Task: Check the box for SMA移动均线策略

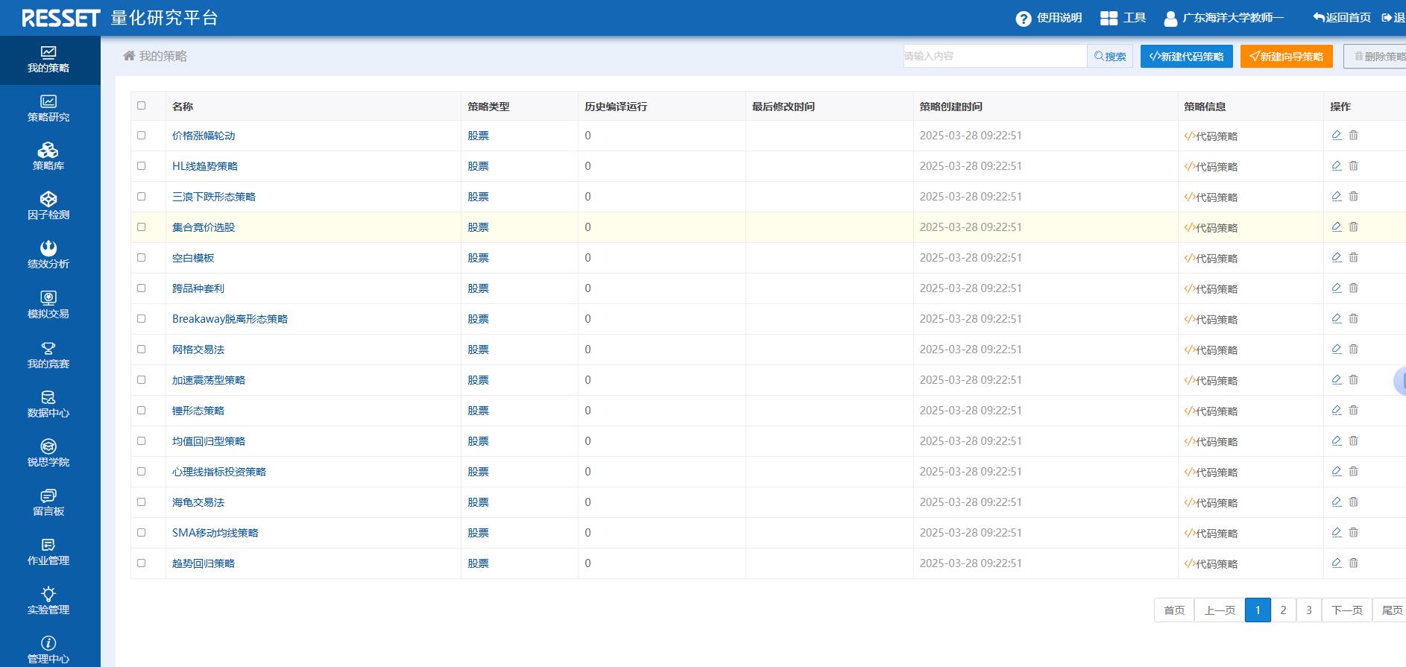Action: click(x=142, y=532)
